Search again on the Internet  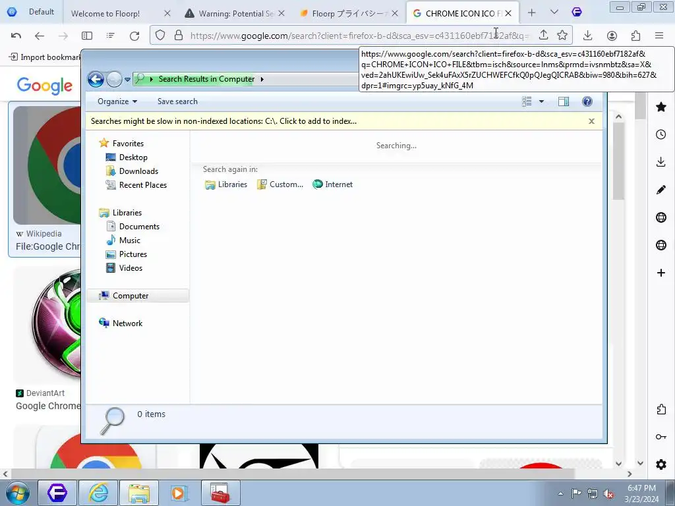332,184
